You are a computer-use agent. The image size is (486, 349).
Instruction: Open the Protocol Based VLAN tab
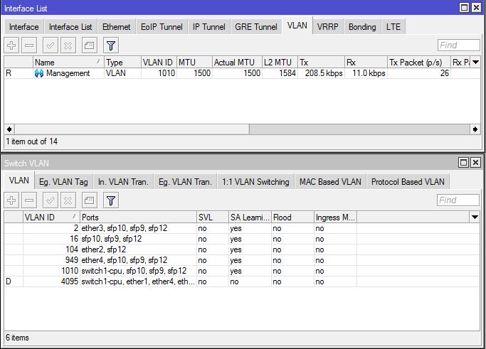(408, 182)
